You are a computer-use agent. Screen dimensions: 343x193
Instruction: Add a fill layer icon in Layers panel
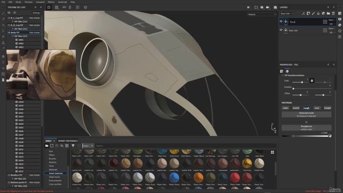(318, 13)
